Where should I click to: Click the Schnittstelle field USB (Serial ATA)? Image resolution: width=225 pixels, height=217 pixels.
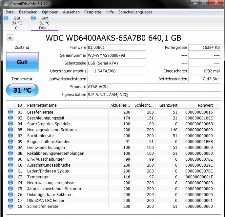point(117,63)
